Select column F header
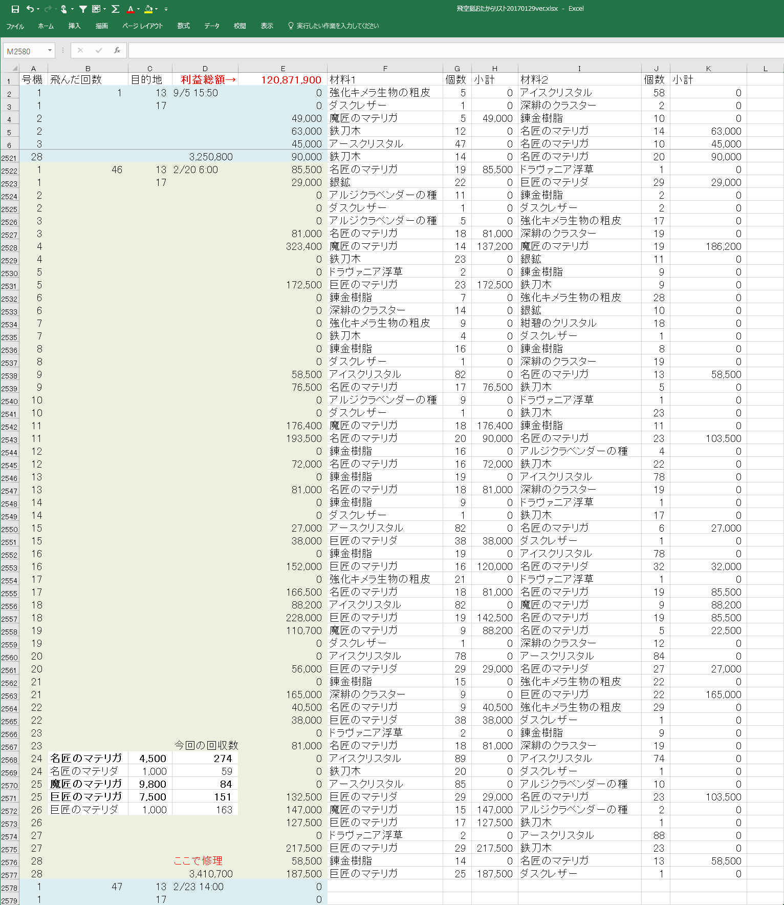784x905 pixels. pyautogui.click(x=385, y=68)
